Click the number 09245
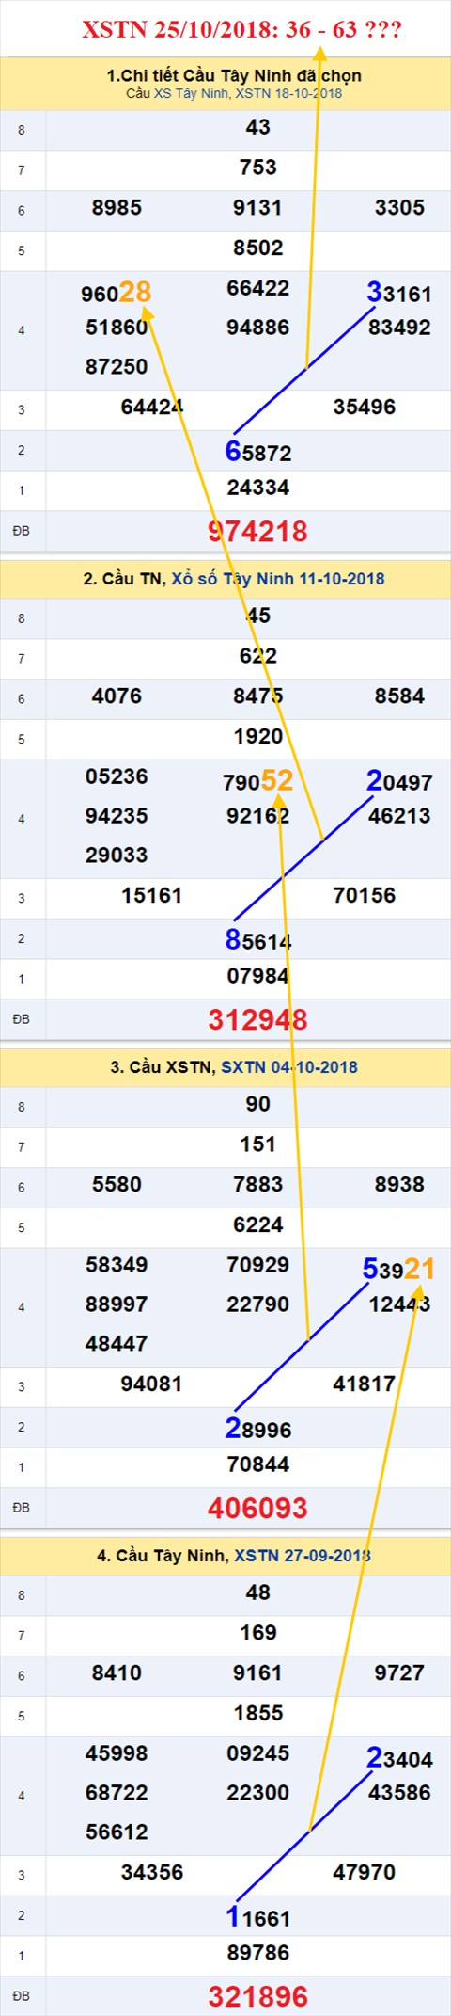The height and width of the screenshot is (2016, 451). [257, 1753]
